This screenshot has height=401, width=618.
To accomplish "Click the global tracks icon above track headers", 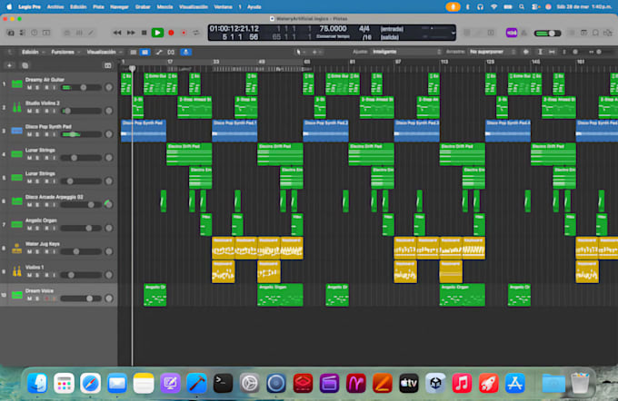I will [x=107, y=65].
